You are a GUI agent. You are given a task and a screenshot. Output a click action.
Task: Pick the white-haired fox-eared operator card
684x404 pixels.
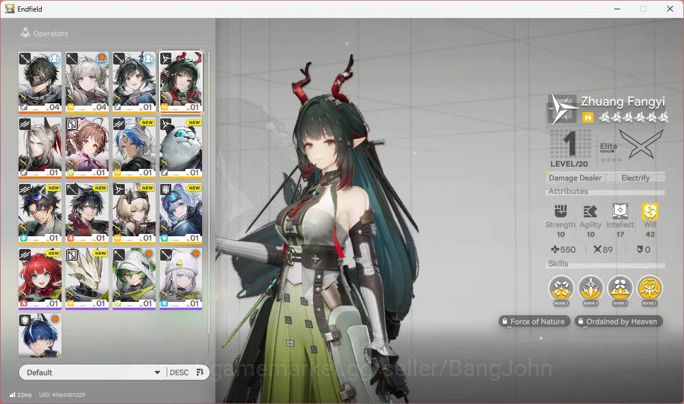pyautogui.click(x=40, y=147)
